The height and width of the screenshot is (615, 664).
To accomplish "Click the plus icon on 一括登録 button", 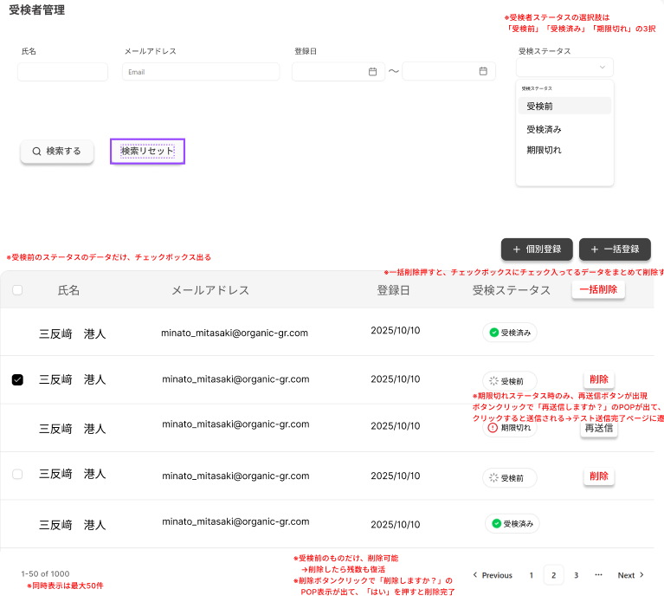I will [x=595, y=249].
